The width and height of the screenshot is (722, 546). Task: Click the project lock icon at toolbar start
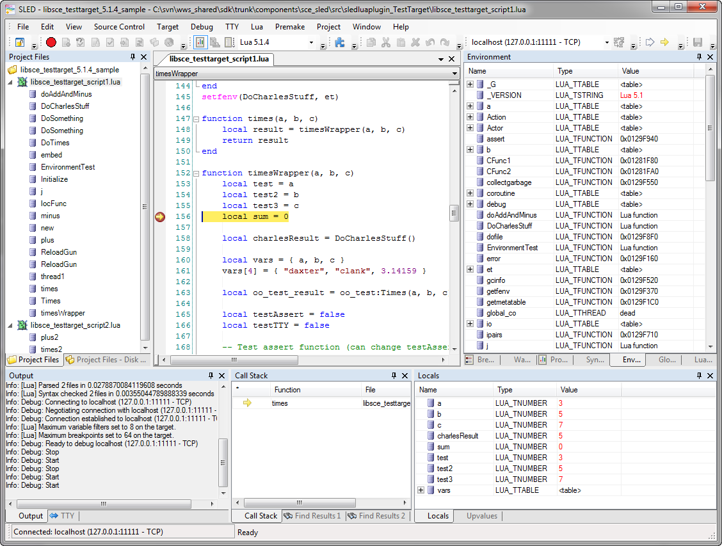pyautogui.click(x=20, y=43)
